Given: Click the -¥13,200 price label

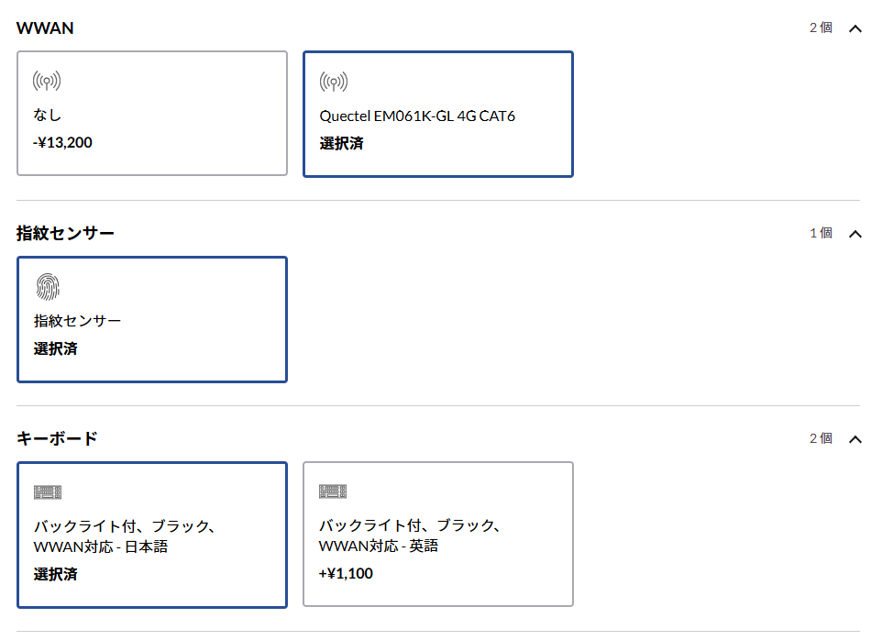Looking at the screenshot, I should 62,142.
